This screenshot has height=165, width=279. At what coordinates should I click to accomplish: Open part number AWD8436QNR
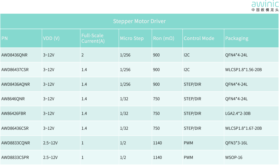point(14,55)
